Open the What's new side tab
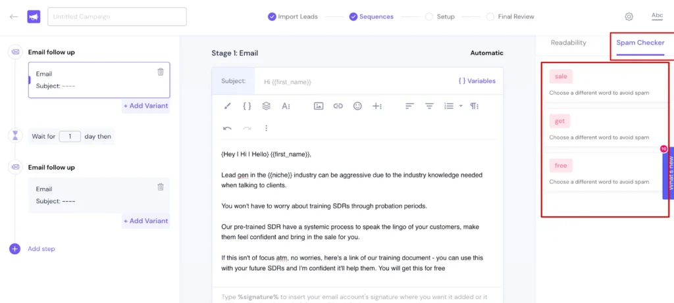 click(x=669, y=173)
